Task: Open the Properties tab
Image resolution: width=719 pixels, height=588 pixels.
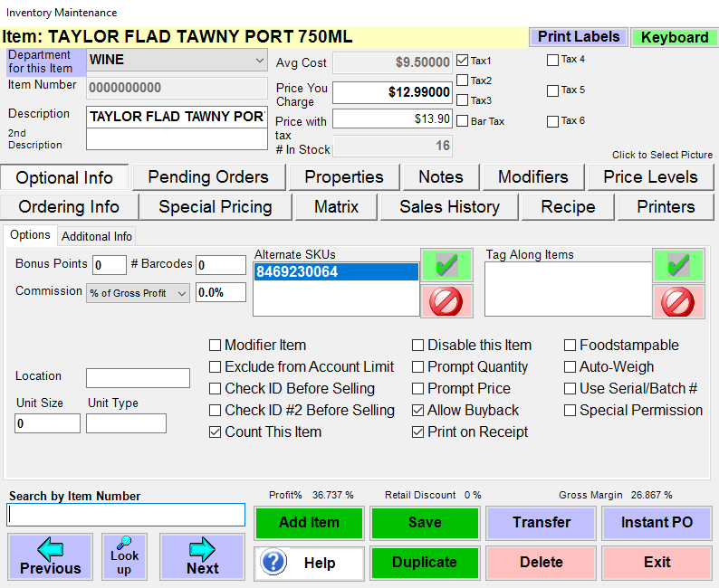Action: [344, 177]
